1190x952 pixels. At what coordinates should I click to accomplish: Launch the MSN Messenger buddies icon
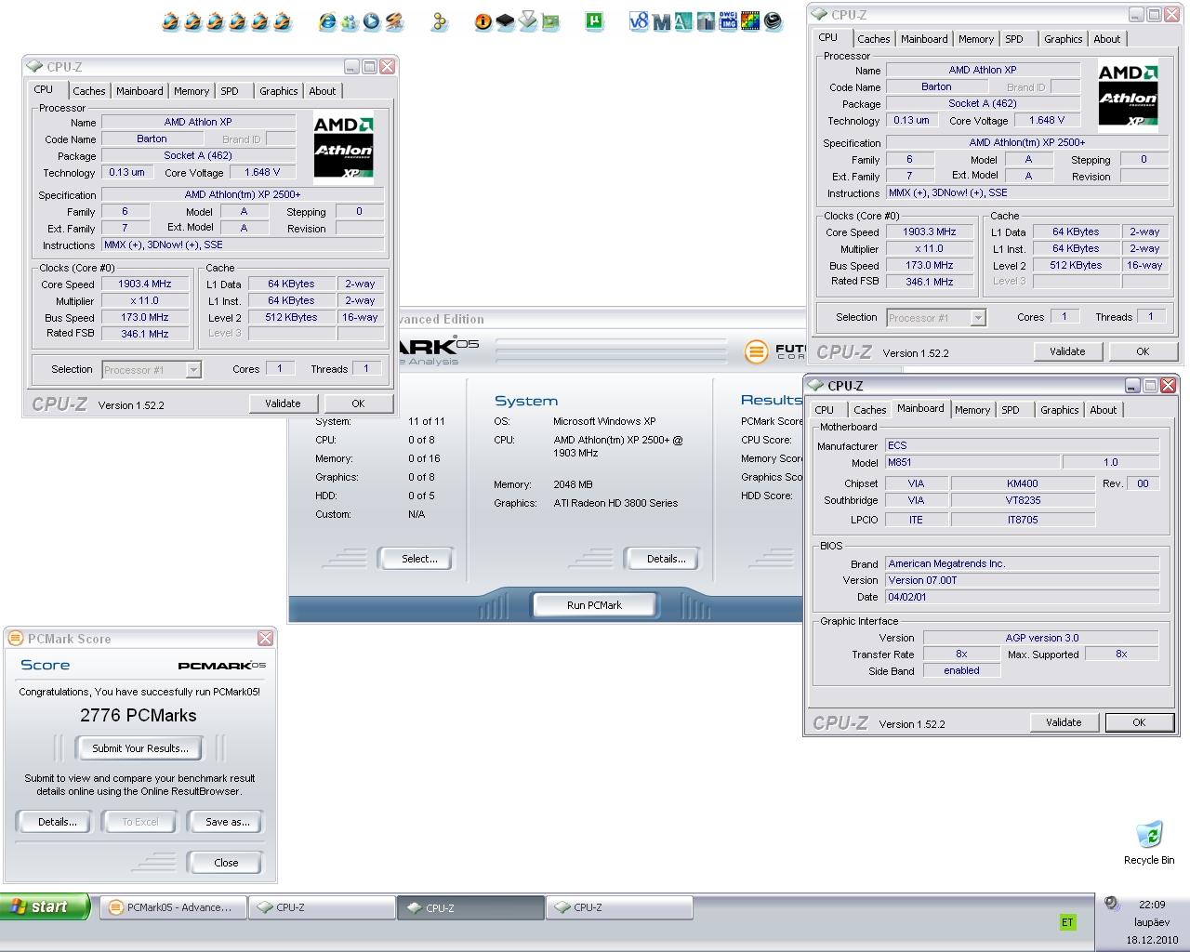click(350, 20)
